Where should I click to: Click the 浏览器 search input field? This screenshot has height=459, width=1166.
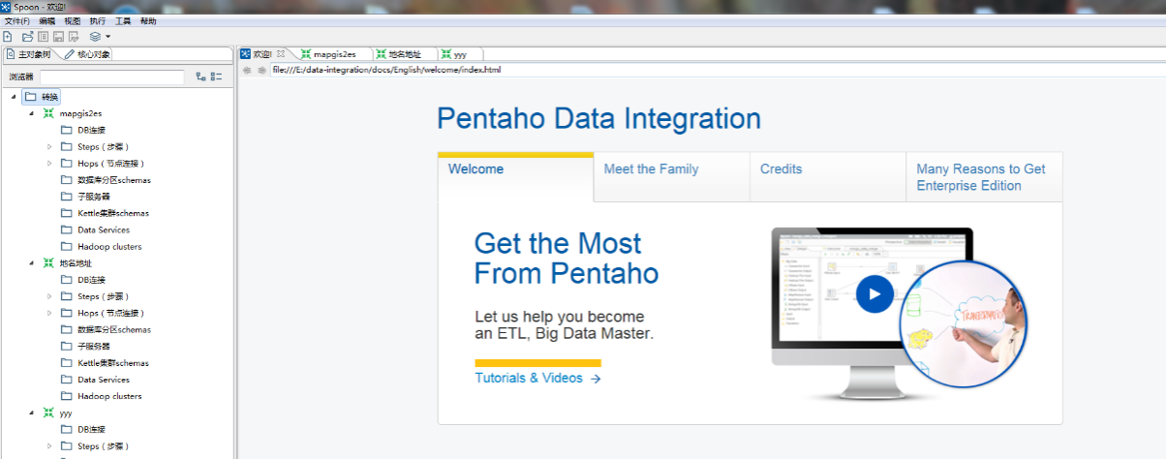111,76
